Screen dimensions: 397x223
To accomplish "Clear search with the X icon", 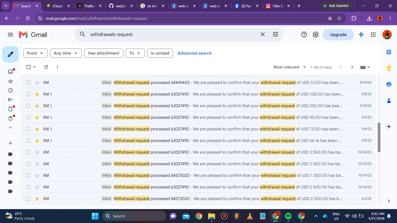I will [x=263, y=34].
